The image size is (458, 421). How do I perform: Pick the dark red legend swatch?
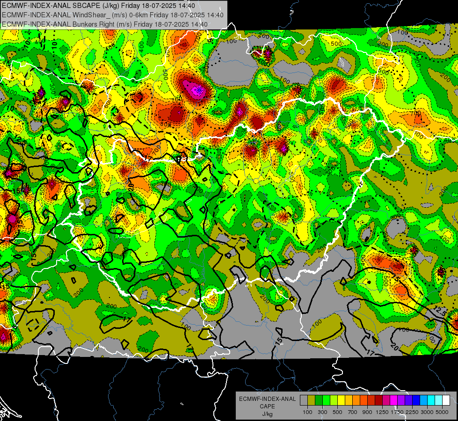(x=378, y=400)
